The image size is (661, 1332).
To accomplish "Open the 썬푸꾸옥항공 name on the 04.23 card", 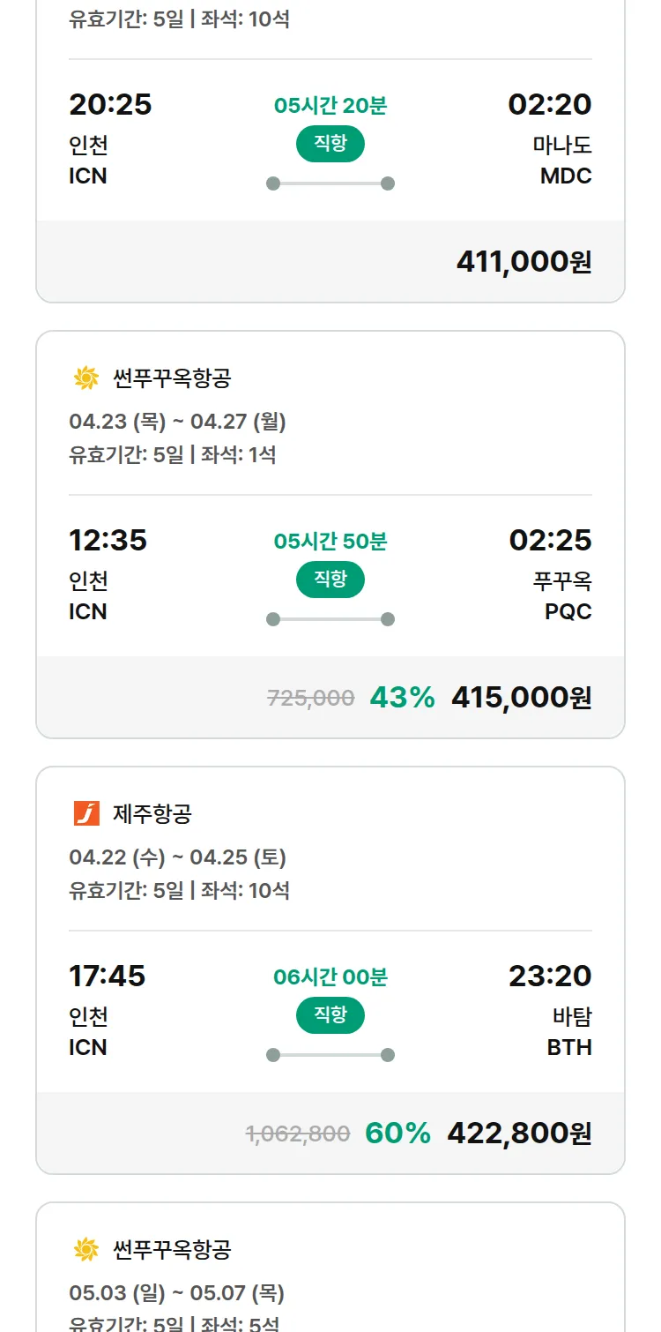I will (x=172, y=378).
